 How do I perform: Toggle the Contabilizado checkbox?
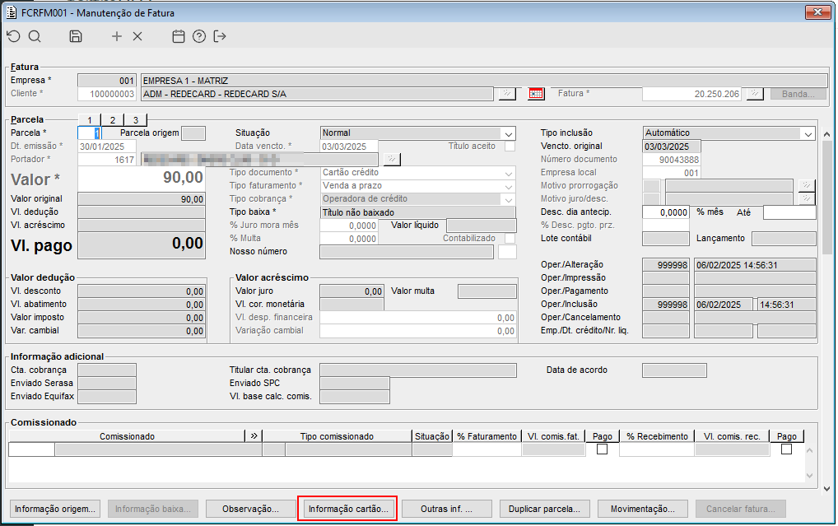click(x=510, y=239)
